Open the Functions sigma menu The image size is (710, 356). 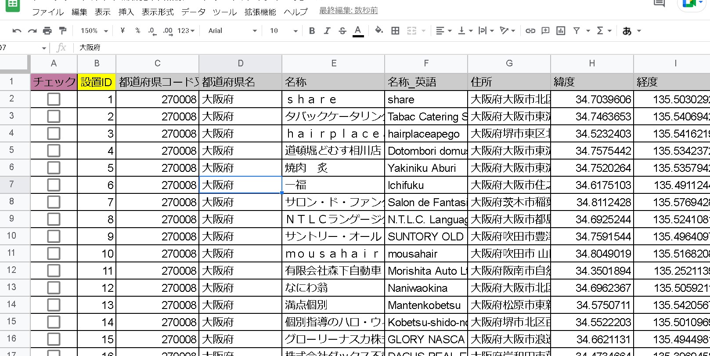600,31
